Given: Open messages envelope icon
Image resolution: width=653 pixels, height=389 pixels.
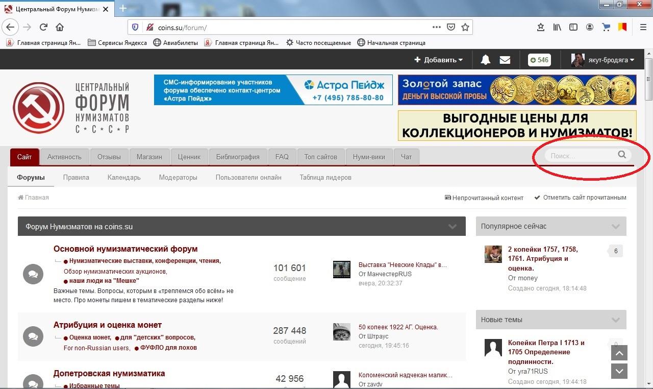Looking at the screenshot, I should click(505, 60).
